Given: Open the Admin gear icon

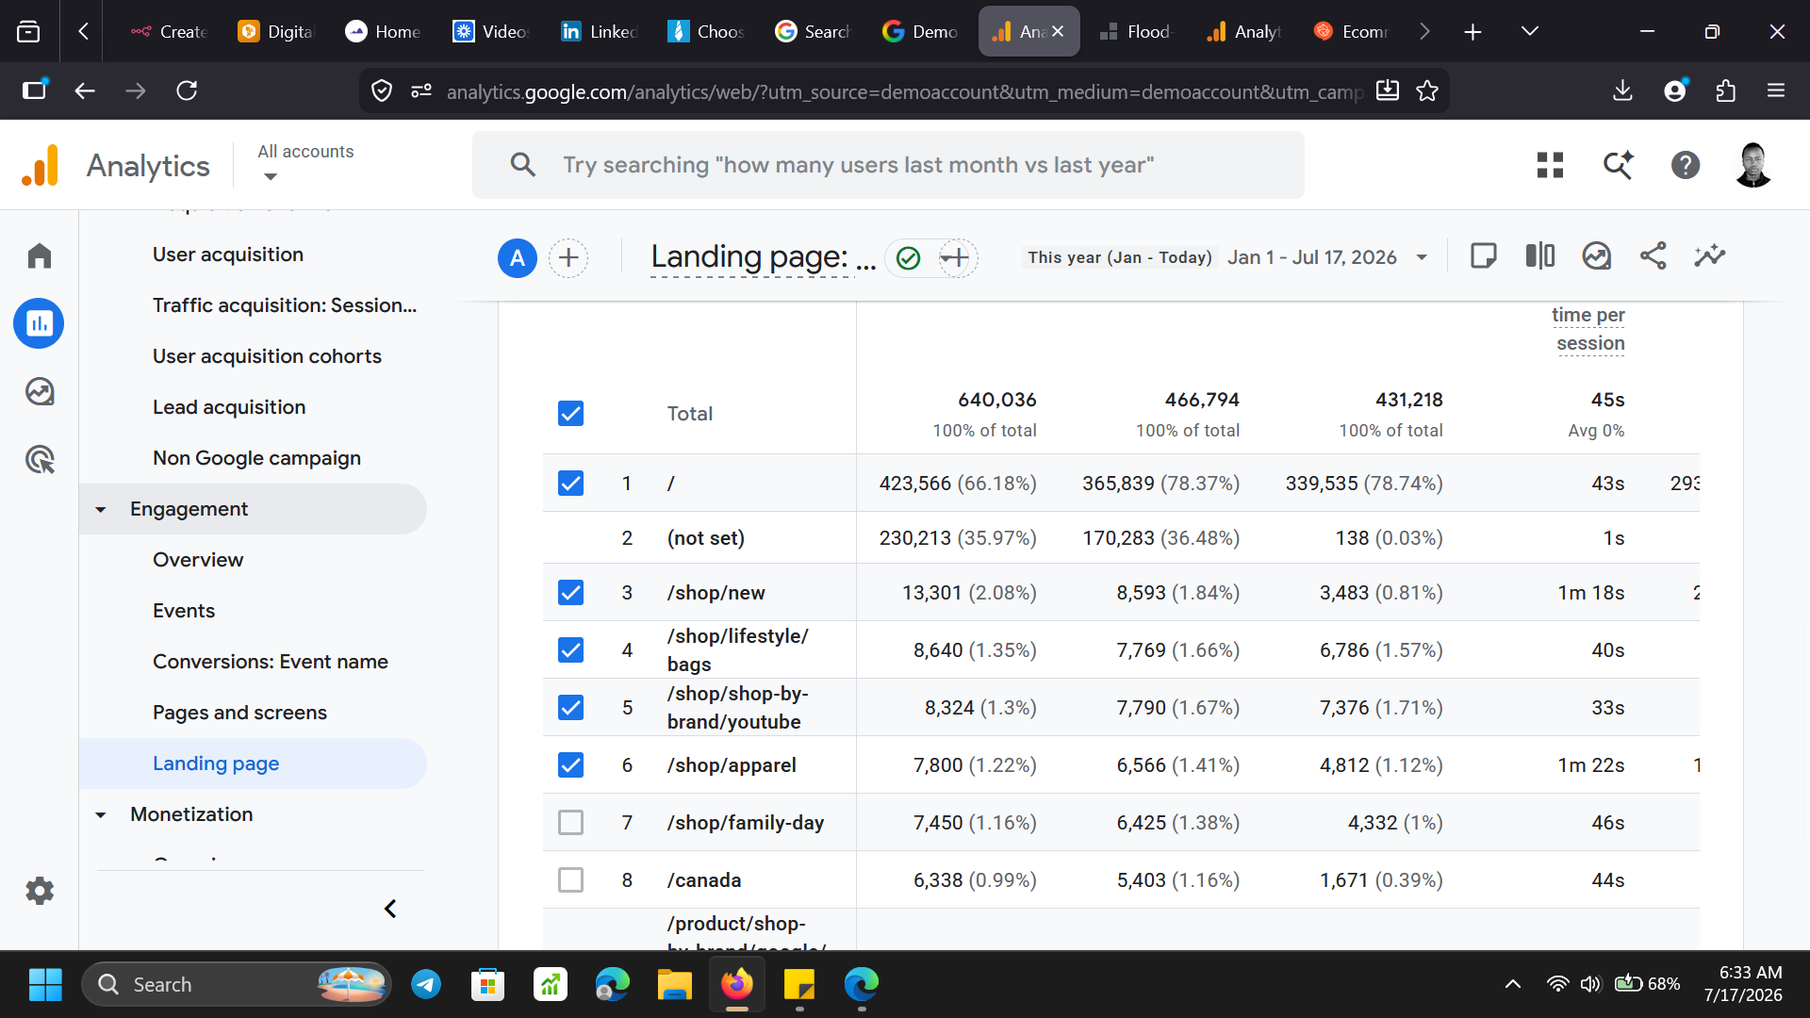Looking at the screenshot, I should coord(40,891).
